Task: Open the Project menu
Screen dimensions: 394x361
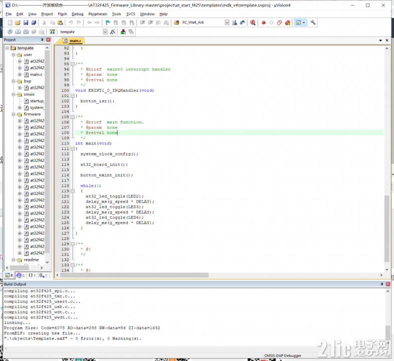Action: (47, 14)
